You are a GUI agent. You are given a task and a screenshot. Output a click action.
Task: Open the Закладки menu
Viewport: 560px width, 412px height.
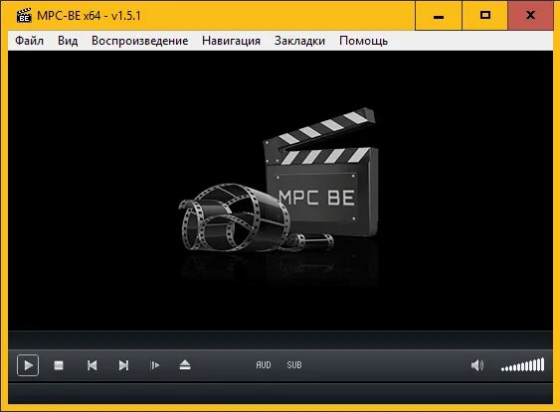click(x=299, y=41)
